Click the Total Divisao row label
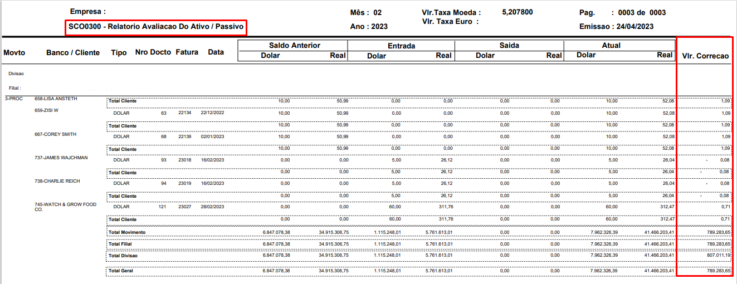Image resolution: width=737 pixels, height=284 pixels. [x=123, y=256]
